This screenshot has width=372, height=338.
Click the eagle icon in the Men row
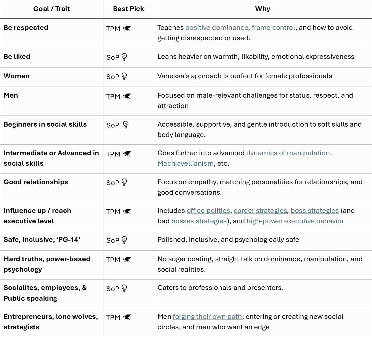(127, 96)
